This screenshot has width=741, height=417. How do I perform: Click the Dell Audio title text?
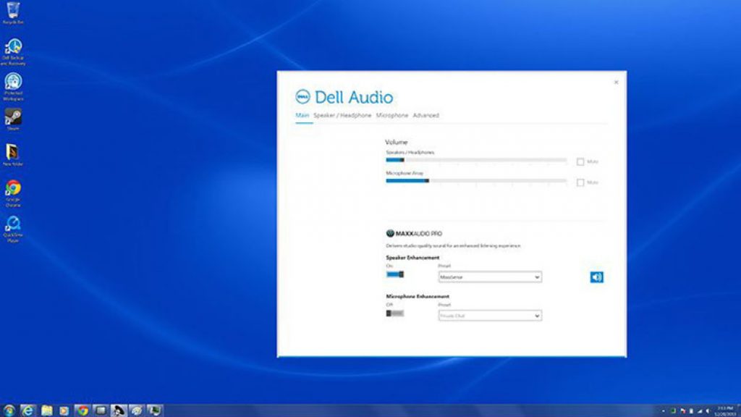pyautogui.click(x=353, y=98)
